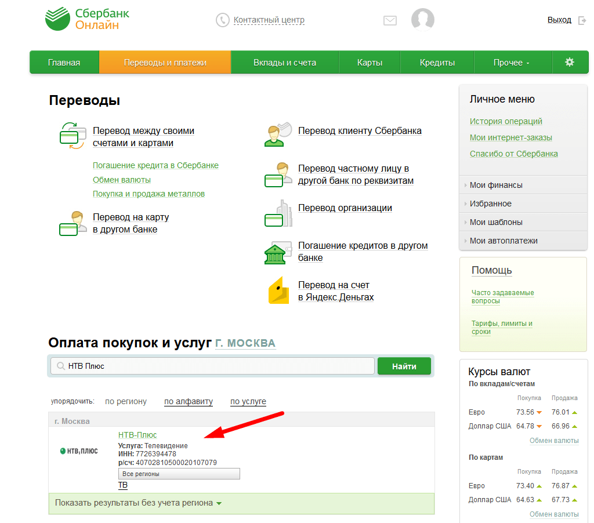Click the transfer between own accounts icon
The height and width of the screenshot is (523, 594).
click(73, 136)
